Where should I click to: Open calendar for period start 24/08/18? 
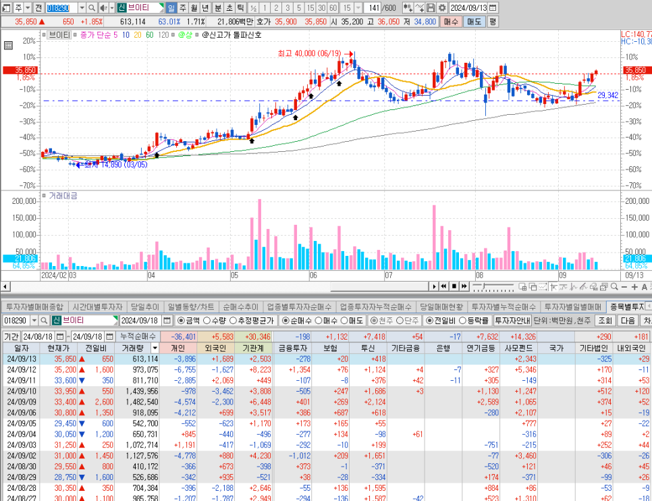point(60,336)
